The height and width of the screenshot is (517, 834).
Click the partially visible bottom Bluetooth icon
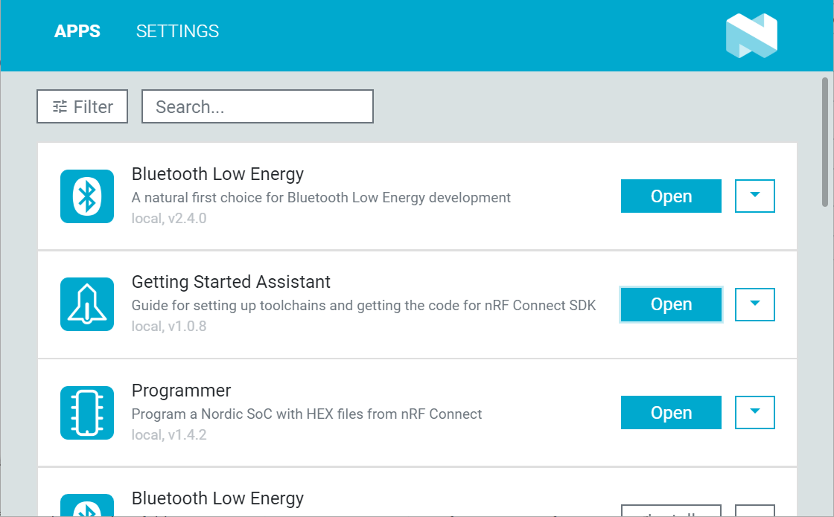(87, 506)
